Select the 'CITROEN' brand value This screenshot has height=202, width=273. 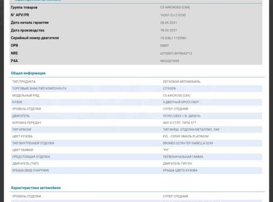170,89
